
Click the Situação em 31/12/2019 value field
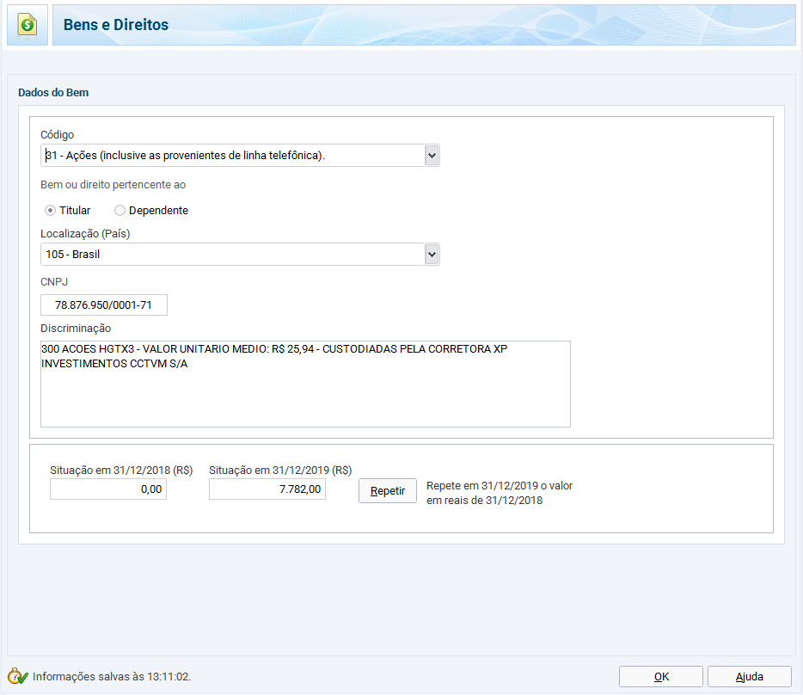[x=267, y=489]
